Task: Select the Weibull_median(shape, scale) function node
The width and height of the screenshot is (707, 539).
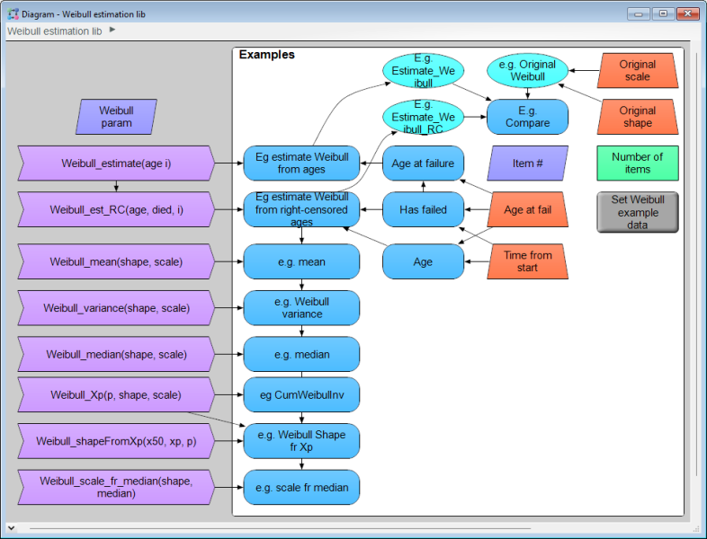Action: coord(116,354)
